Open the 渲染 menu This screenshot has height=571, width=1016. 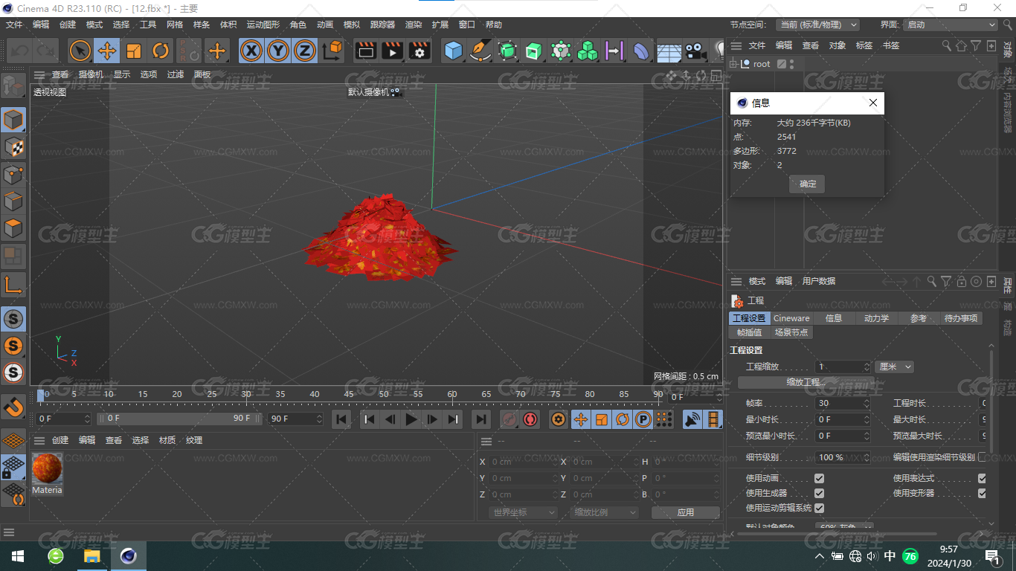414,25
